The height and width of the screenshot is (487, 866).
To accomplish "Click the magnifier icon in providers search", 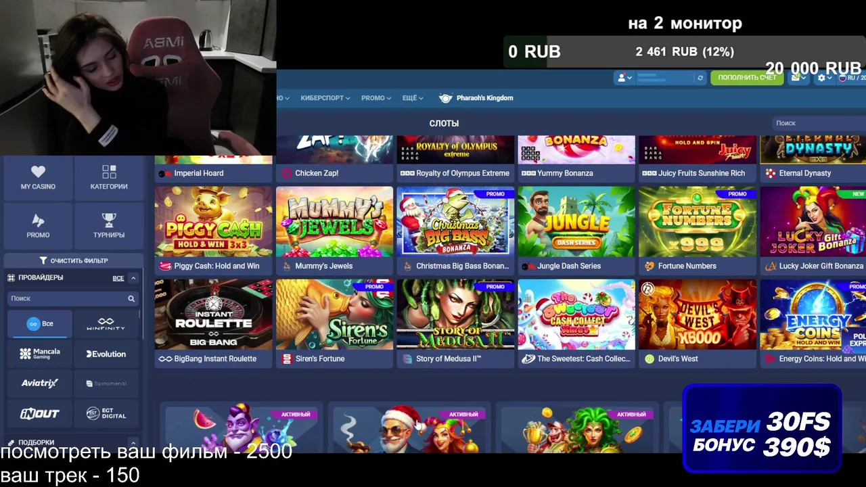I will 131,298.
